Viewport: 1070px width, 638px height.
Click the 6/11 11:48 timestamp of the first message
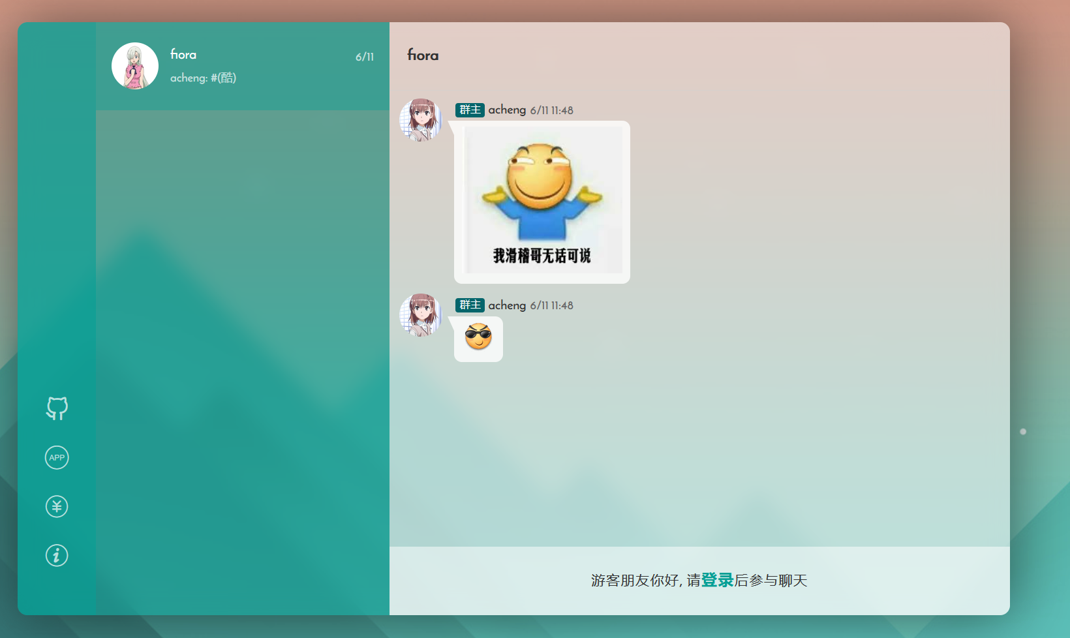coord(552,110)
